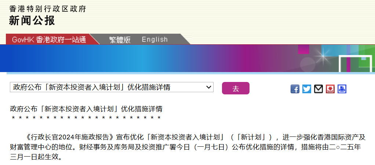
Task: Send the article via the envelope email icon
Action: coord(318,89)
